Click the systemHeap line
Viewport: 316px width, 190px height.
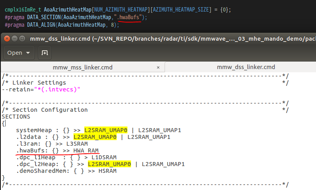click(x=99, y=130)
